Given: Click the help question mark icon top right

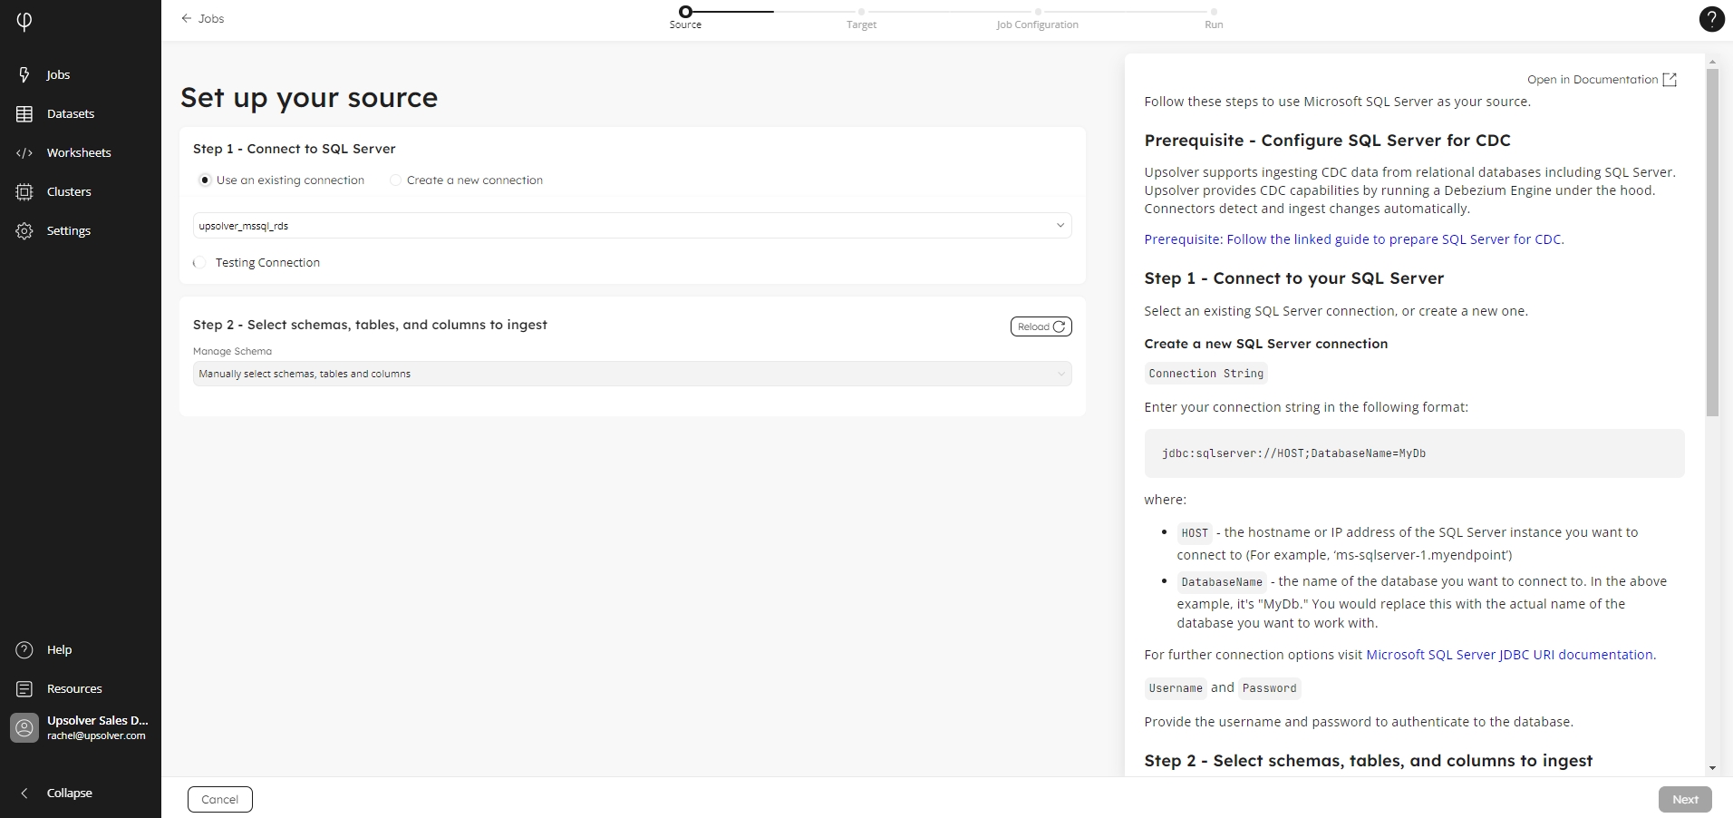Looking at the screenshot, I should 1711,19.
